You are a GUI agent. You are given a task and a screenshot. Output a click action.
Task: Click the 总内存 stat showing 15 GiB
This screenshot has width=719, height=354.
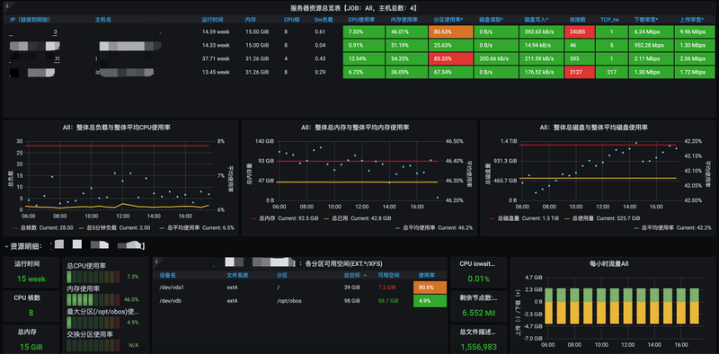pyautogui.click(x=31, y=340)
